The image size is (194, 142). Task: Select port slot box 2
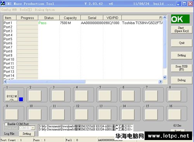[x=35, y=96]
